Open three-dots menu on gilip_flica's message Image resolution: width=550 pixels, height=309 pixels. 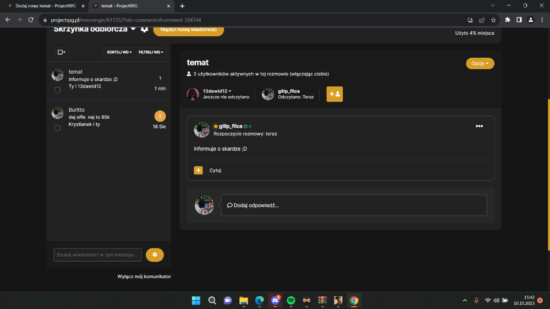(x=479, y=126)
